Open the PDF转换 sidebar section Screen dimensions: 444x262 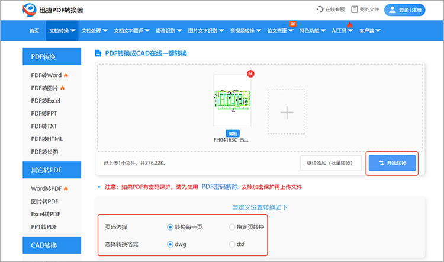52,56
